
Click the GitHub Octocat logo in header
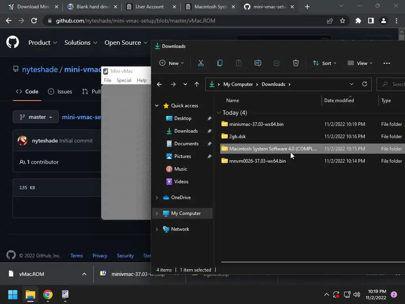13,42
